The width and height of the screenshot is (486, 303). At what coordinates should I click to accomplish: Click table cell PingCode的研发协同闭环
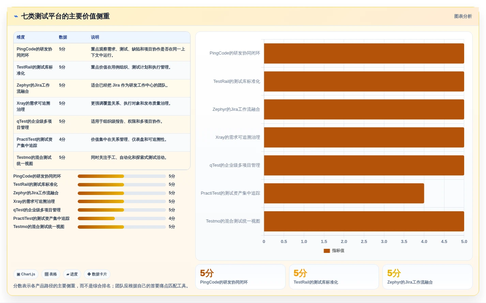tap(35, 52)
